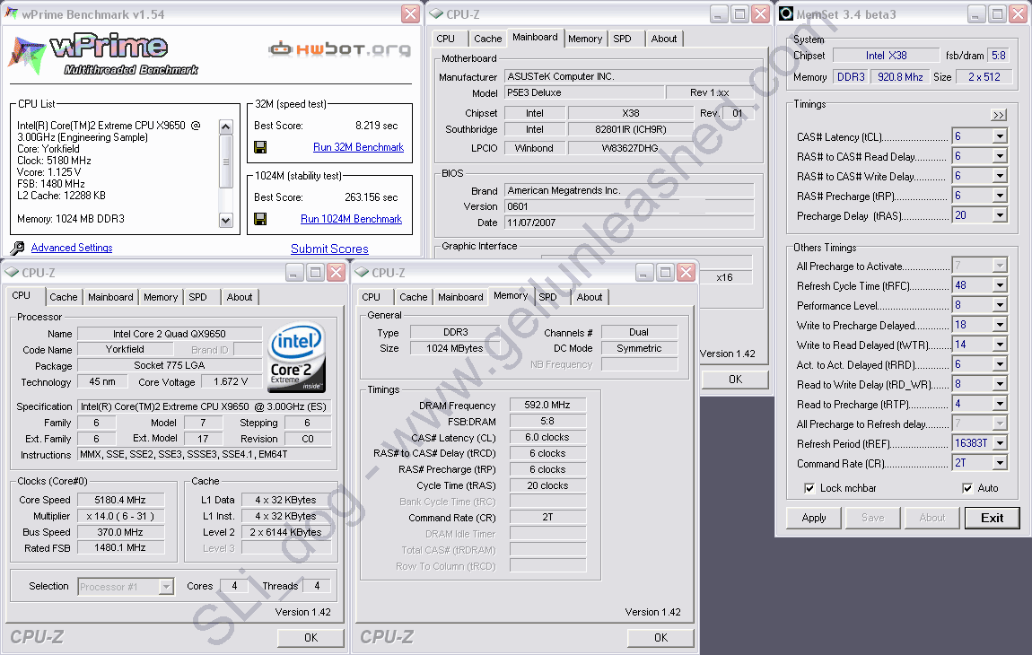The width and height of the screenshot is (1032, 655).
Task: Close the wPrime Benchmark window
Action: [411, 13]
